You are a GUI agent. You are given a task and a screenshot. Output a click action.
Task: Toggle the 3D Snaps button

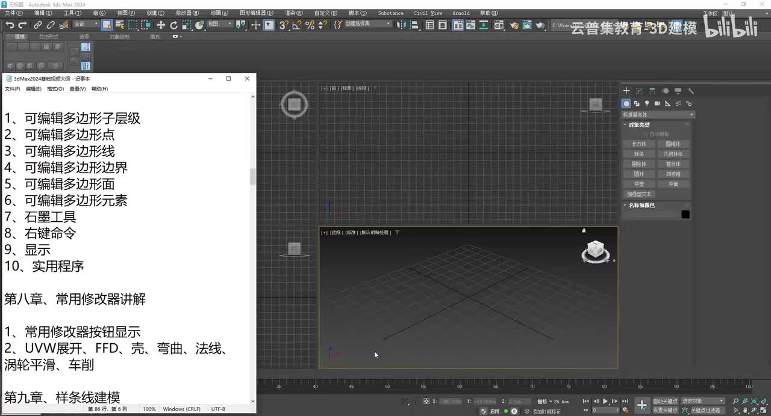(x=284, y=25)
